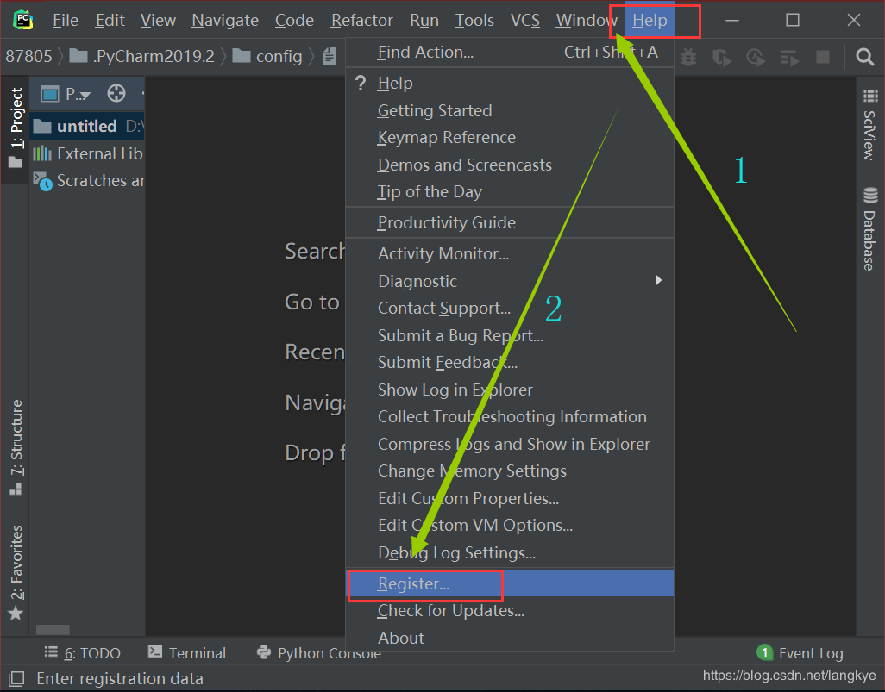
Task: Select Collect Troubleshooting Information
Action: (x=510, y=417)
